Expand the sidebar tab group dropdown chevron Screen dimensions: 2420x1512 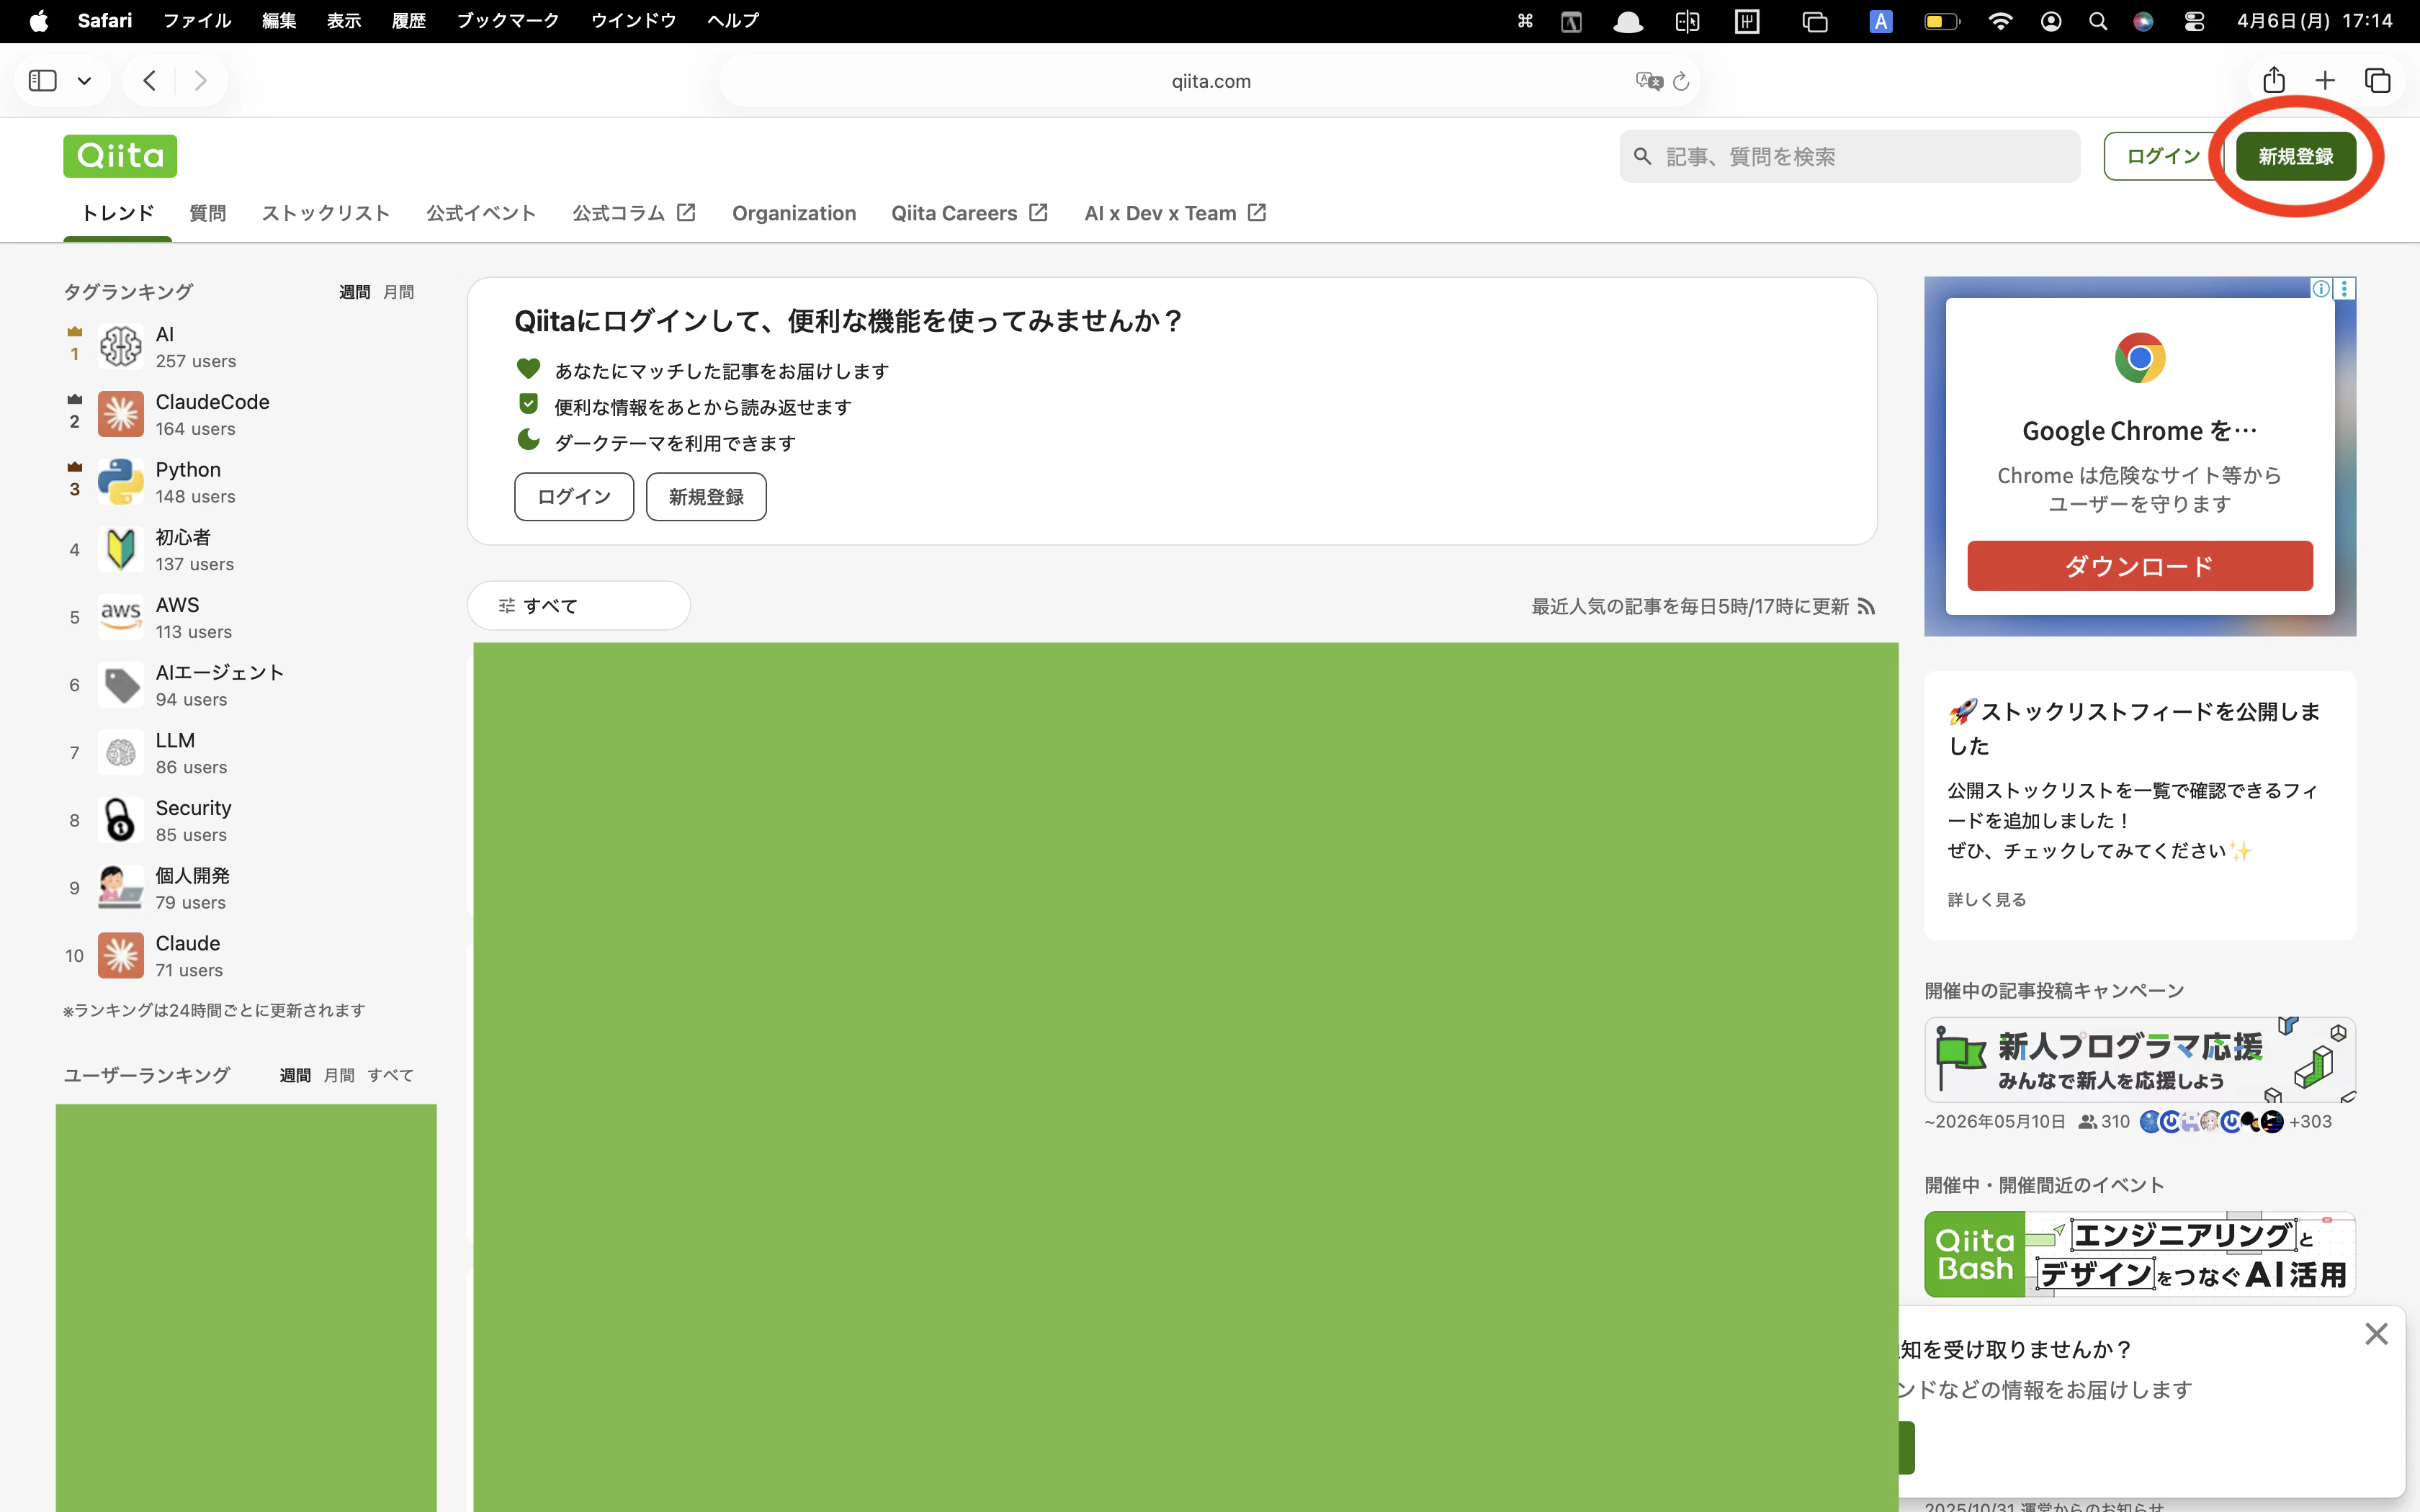pyautogui.click(x=85, y=81)
